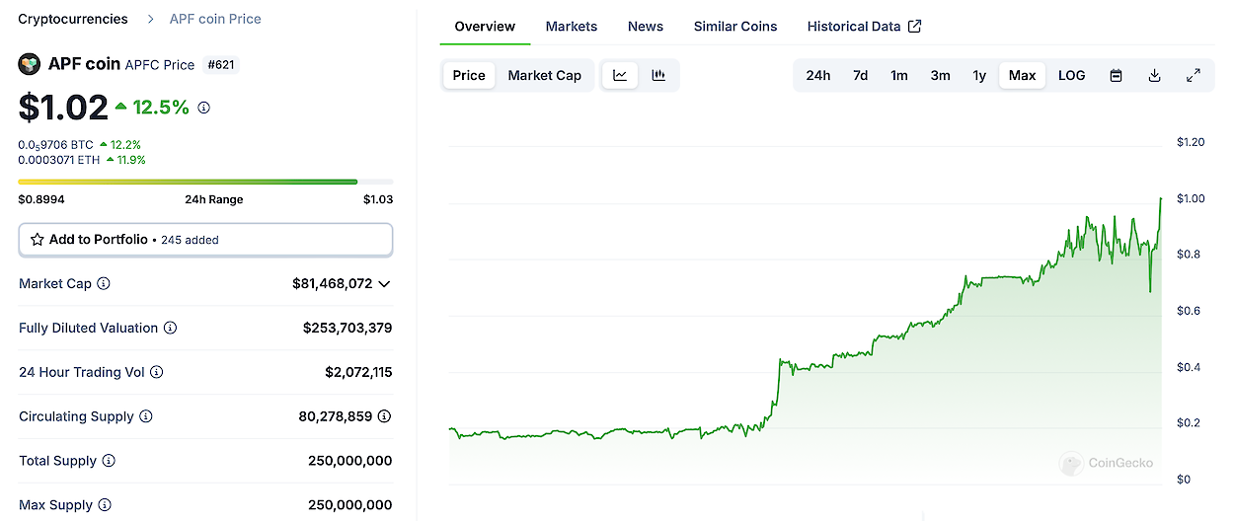
Task: Enable LOG scale on chart
Action: 1072,75
